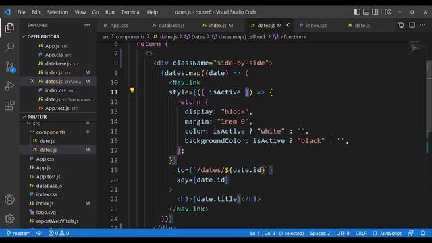Switch to the index.js tab

click(217, 26)
